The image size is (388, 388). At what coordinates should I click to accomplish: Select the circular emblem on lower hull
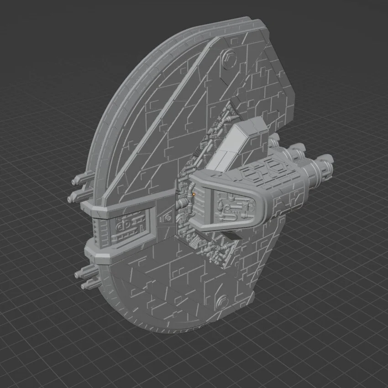coord(222,302)
